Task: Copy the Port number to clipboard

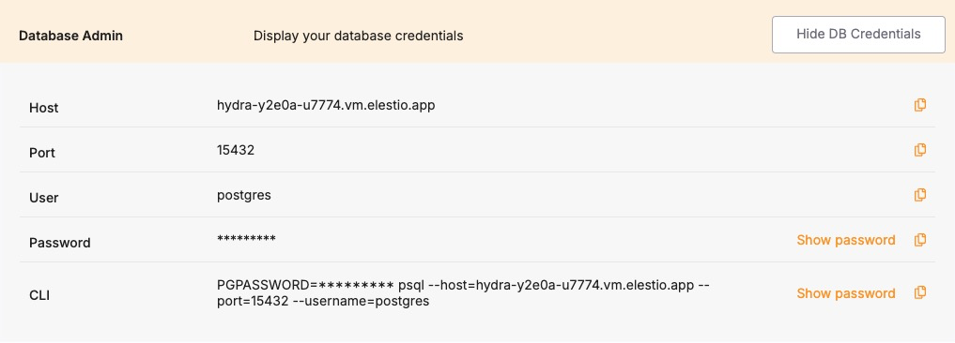Action: click(x=920, y=150)
